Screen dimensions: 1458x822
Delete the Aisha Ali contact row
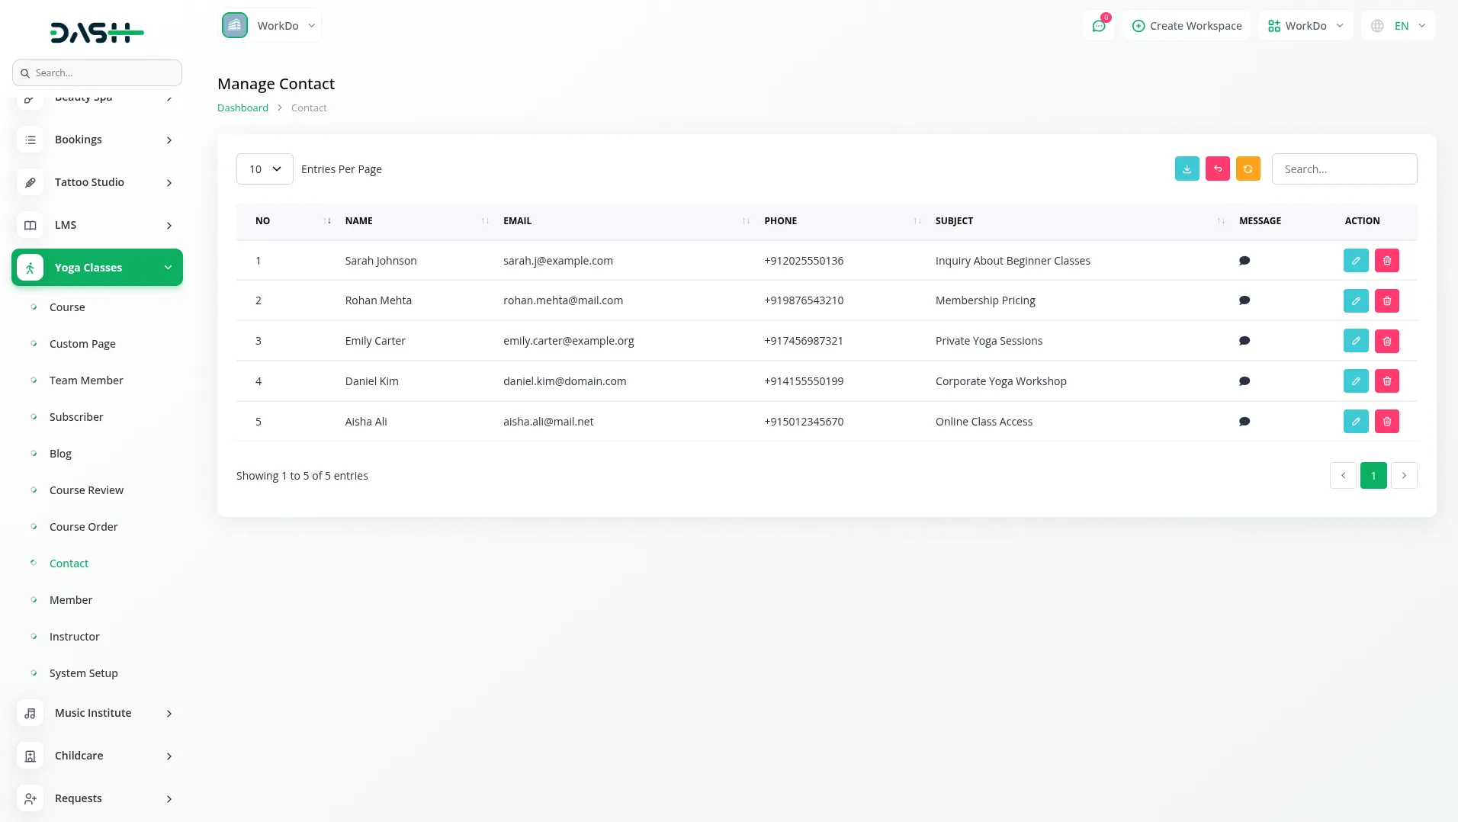(x=1386, y=422)
